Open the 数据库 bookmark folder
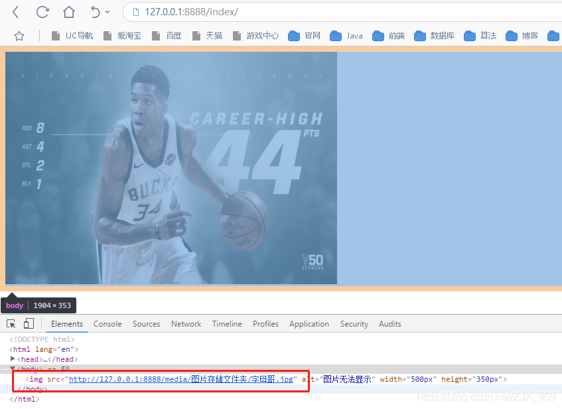Screen dimensions: 562x409 coord(435,36)
